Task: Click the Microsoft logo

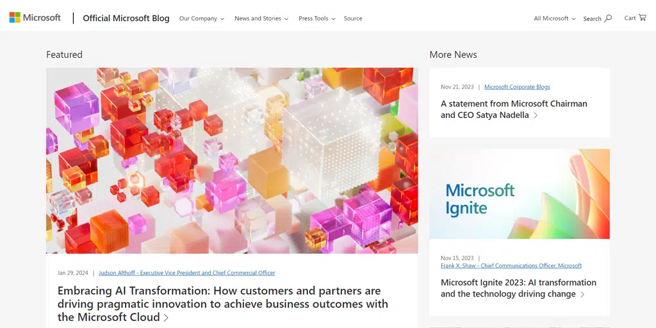Action: tap(35, 17)
